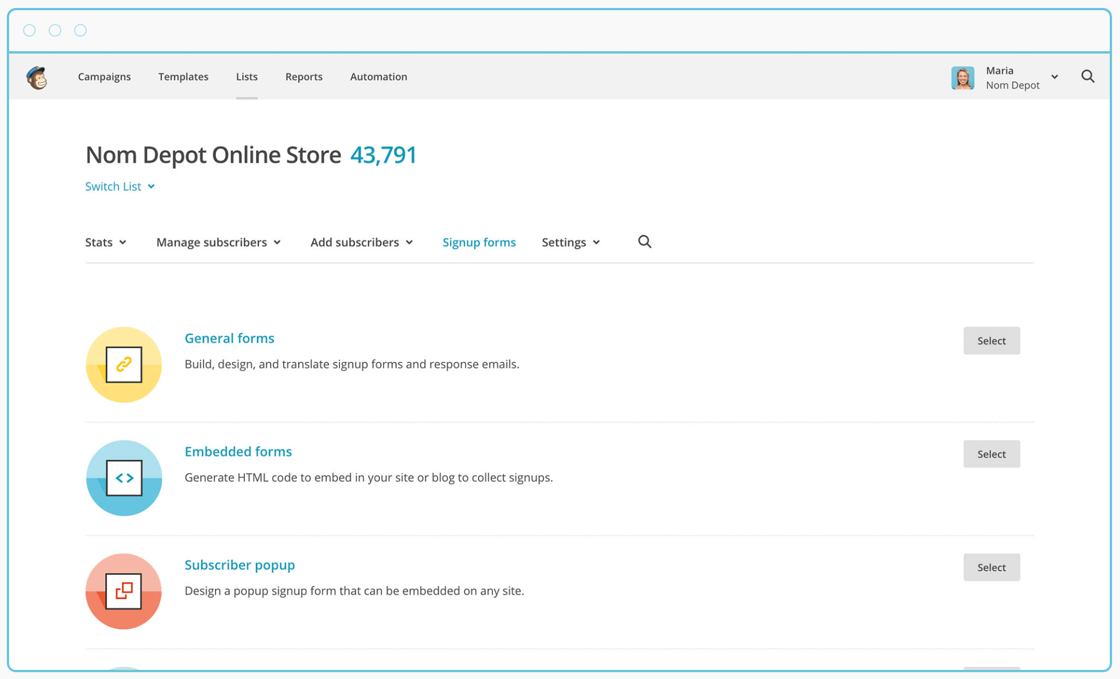Expand the Stats dropdown
This screenshot has height=679, width=1120.
coord(106,242)
